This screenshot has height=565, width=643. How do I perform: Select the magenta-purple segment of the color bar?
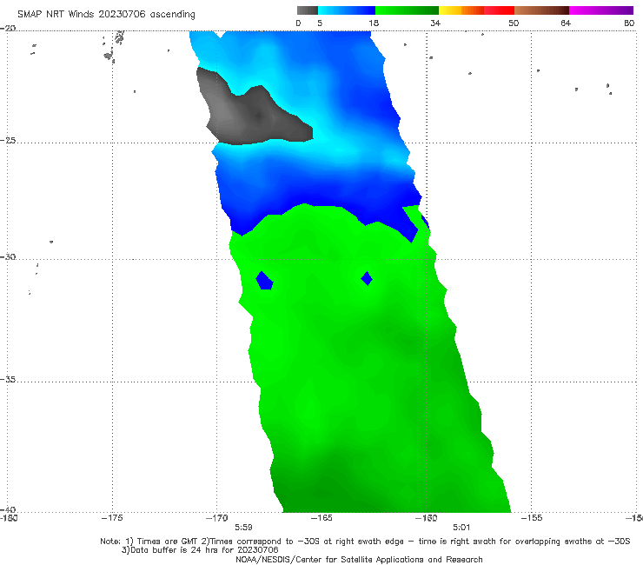(601, 10)
